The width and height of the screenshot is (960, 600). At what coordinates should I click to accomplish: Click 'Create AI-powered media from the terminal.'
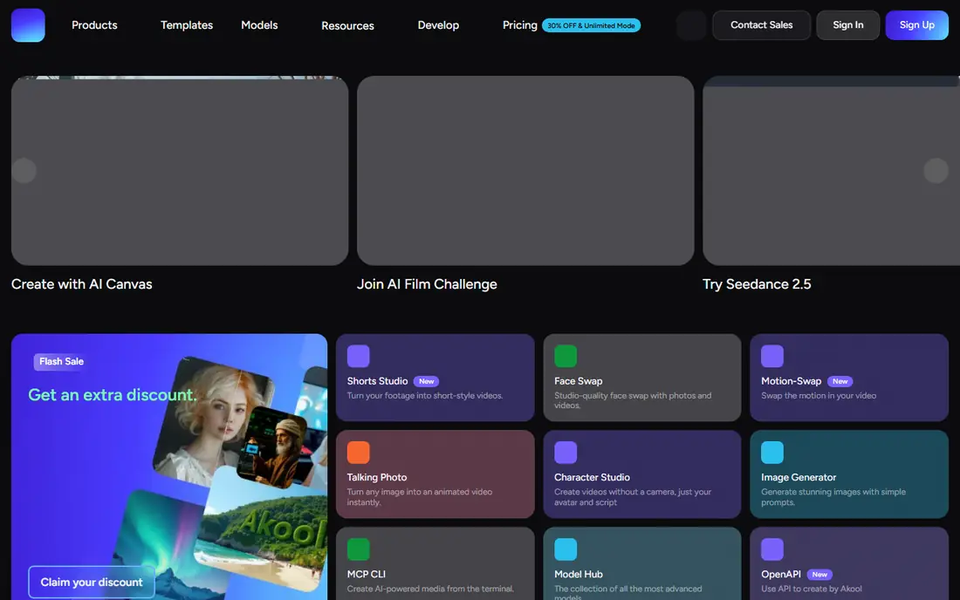click(x=430, y=589)
